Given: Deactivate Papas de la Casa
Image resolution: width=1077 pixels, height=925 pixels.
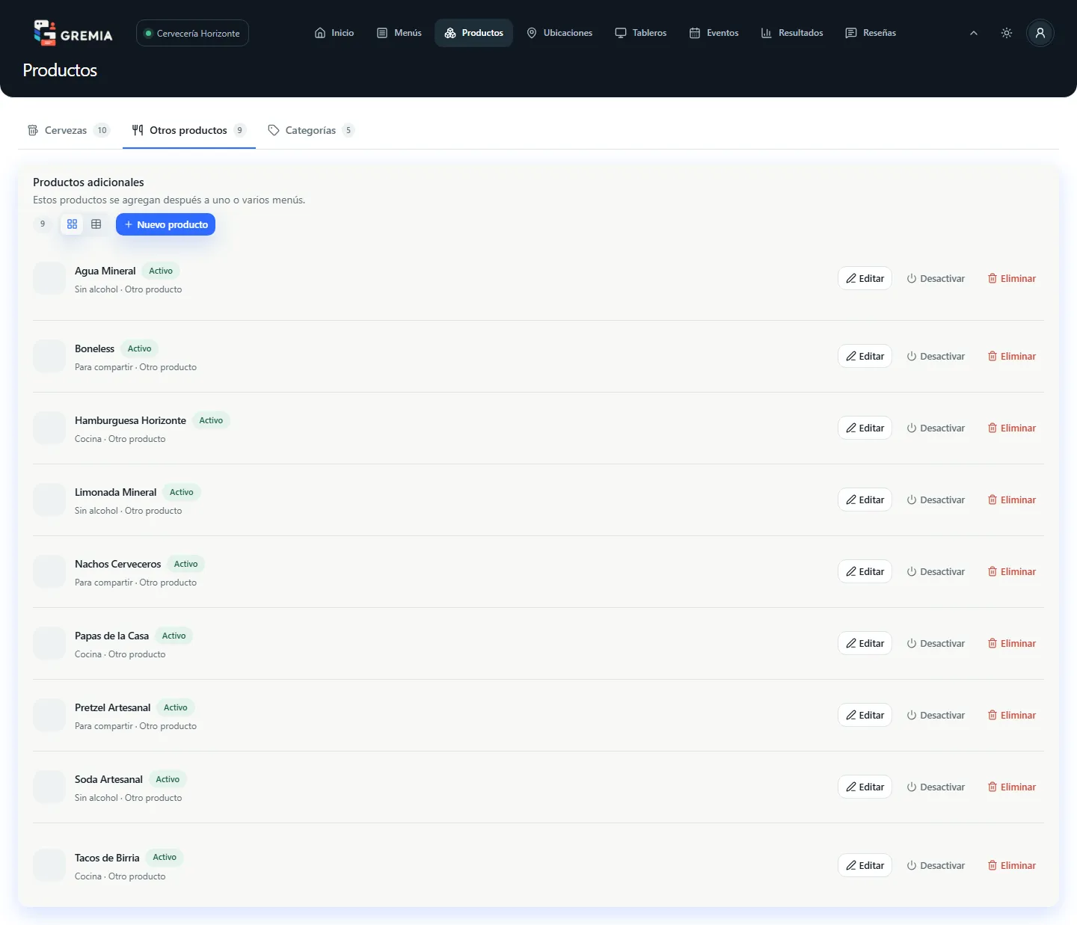Looking at the screenshot, I should [x=936, y=643].
